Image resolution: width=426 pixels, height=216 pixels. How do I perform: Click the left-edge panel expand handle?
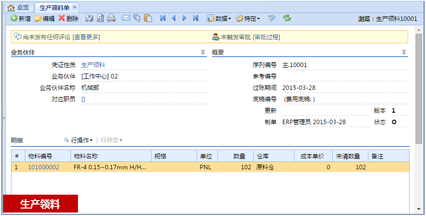[4, 117]
